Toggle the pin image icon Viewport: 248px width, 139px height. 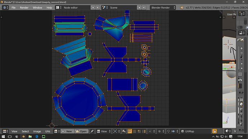(92, 131)
